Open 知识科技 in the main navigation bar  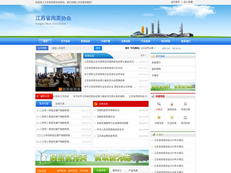pyautogui.click(x=166, y=41)
